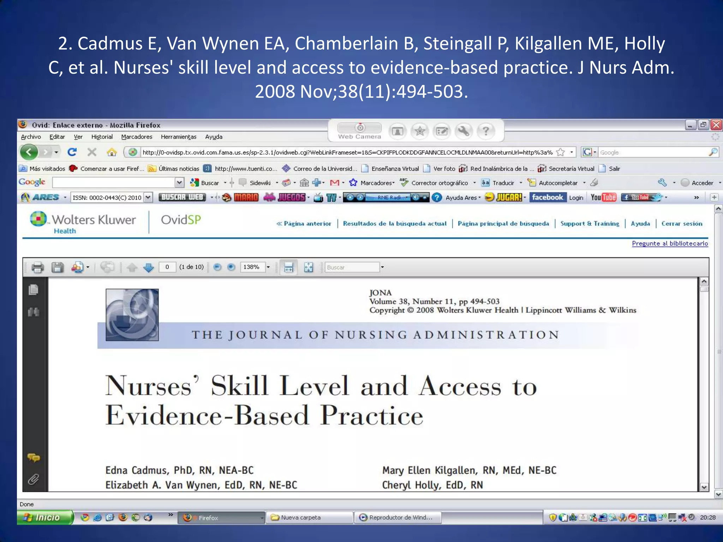Open the Google toolbar search box dropdown
This screenshot has height=542, width=723.
click(179, 183)
